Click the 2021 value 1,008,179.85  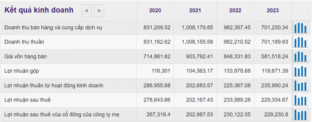pyautogui.click(x=197, y=28)
